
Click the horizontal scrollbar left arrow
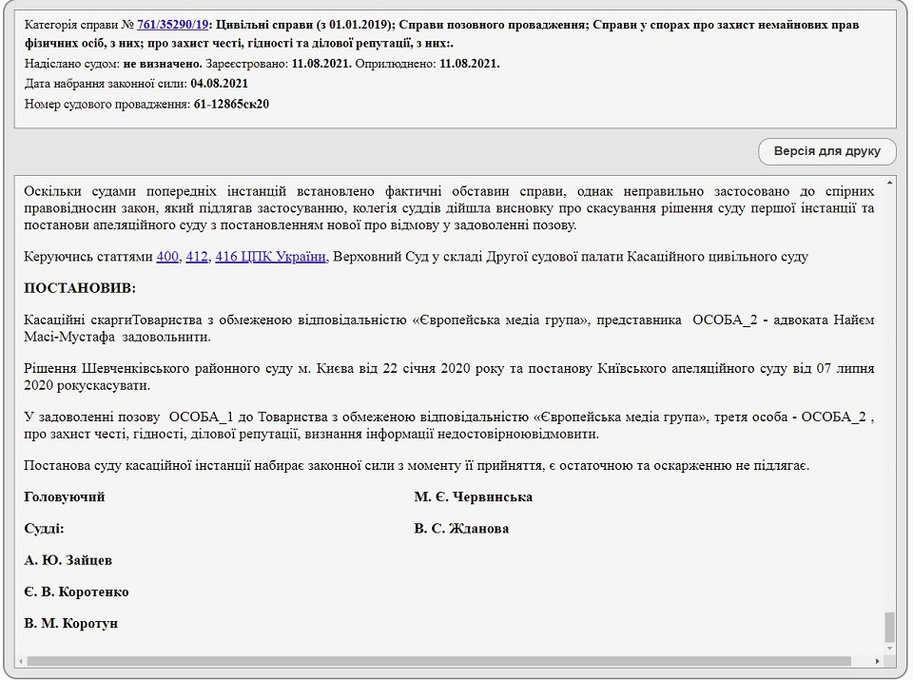22,660
